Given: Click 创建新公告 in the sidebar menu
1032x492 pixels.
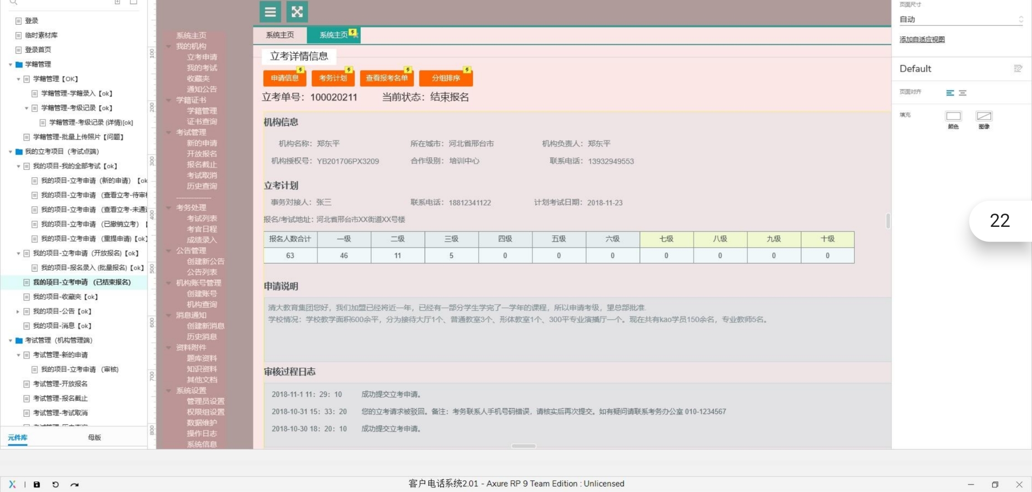Looking at the screenshot, I should pyautogui.click(x=205, y=261).
